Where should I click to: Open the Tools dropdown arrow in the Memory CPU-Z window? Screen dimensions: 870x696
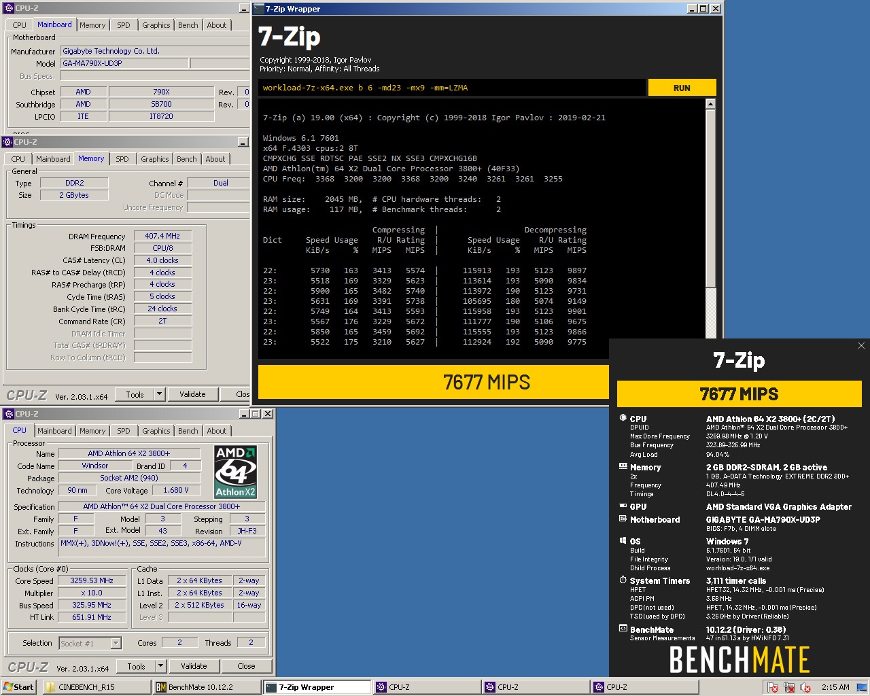tap(160, 394)
